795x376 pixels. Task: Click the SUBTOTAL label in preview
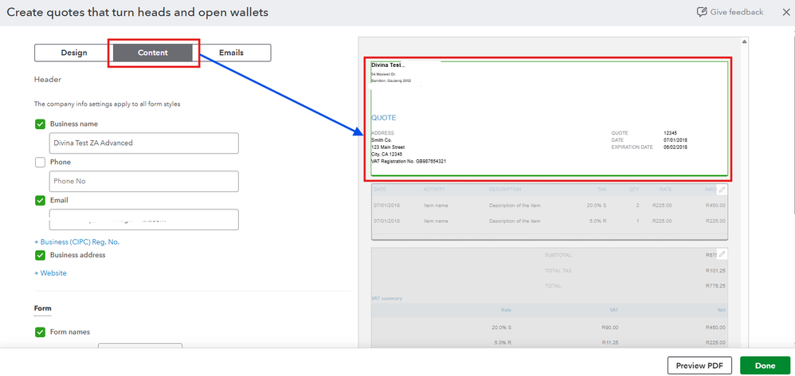coord(558,255)
